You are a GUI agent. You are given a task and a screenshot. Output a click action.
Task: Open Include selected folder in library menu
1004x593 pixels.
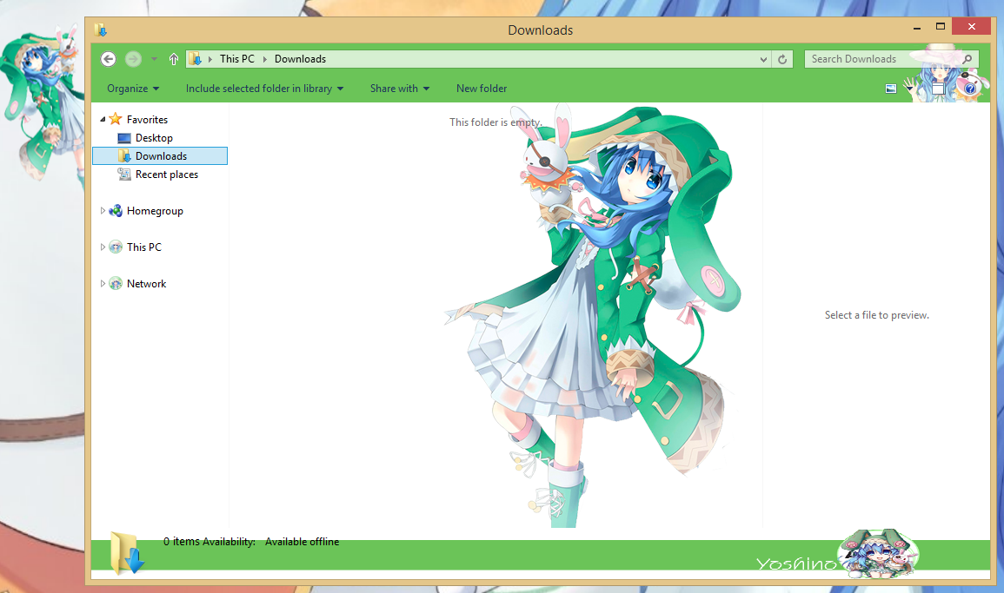point(264,89)
